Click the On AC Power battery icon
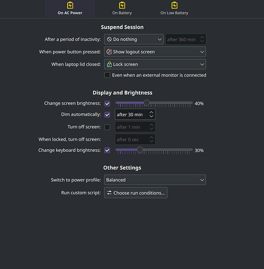The height and width of the screenshot is (269, 264). 70,5
